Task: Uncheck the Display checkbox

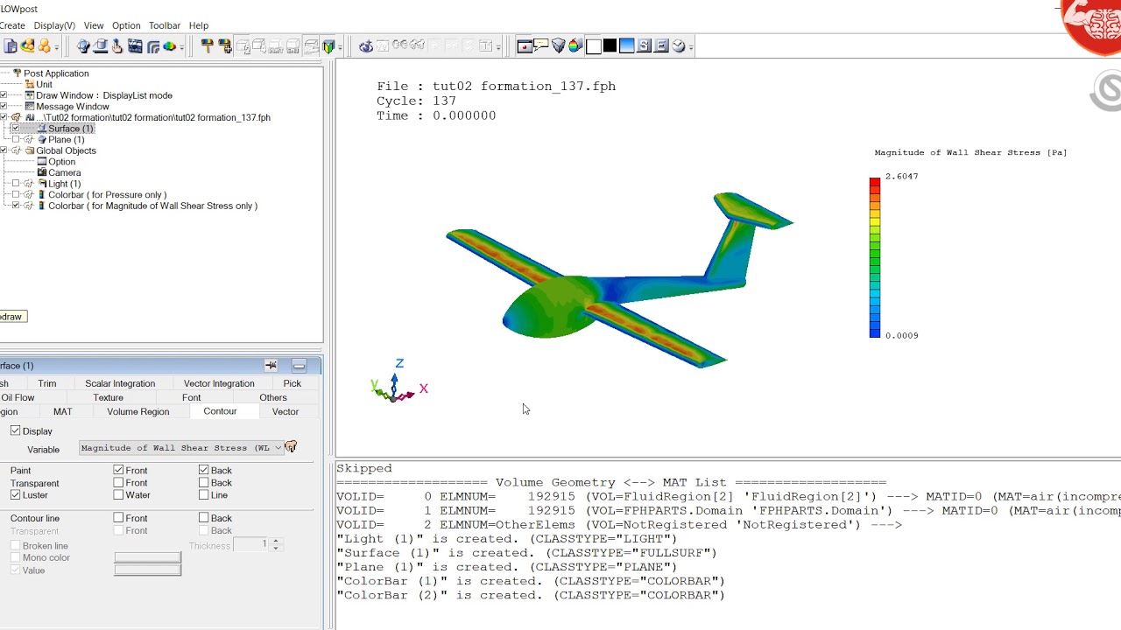Action: (x=15, y=430)
